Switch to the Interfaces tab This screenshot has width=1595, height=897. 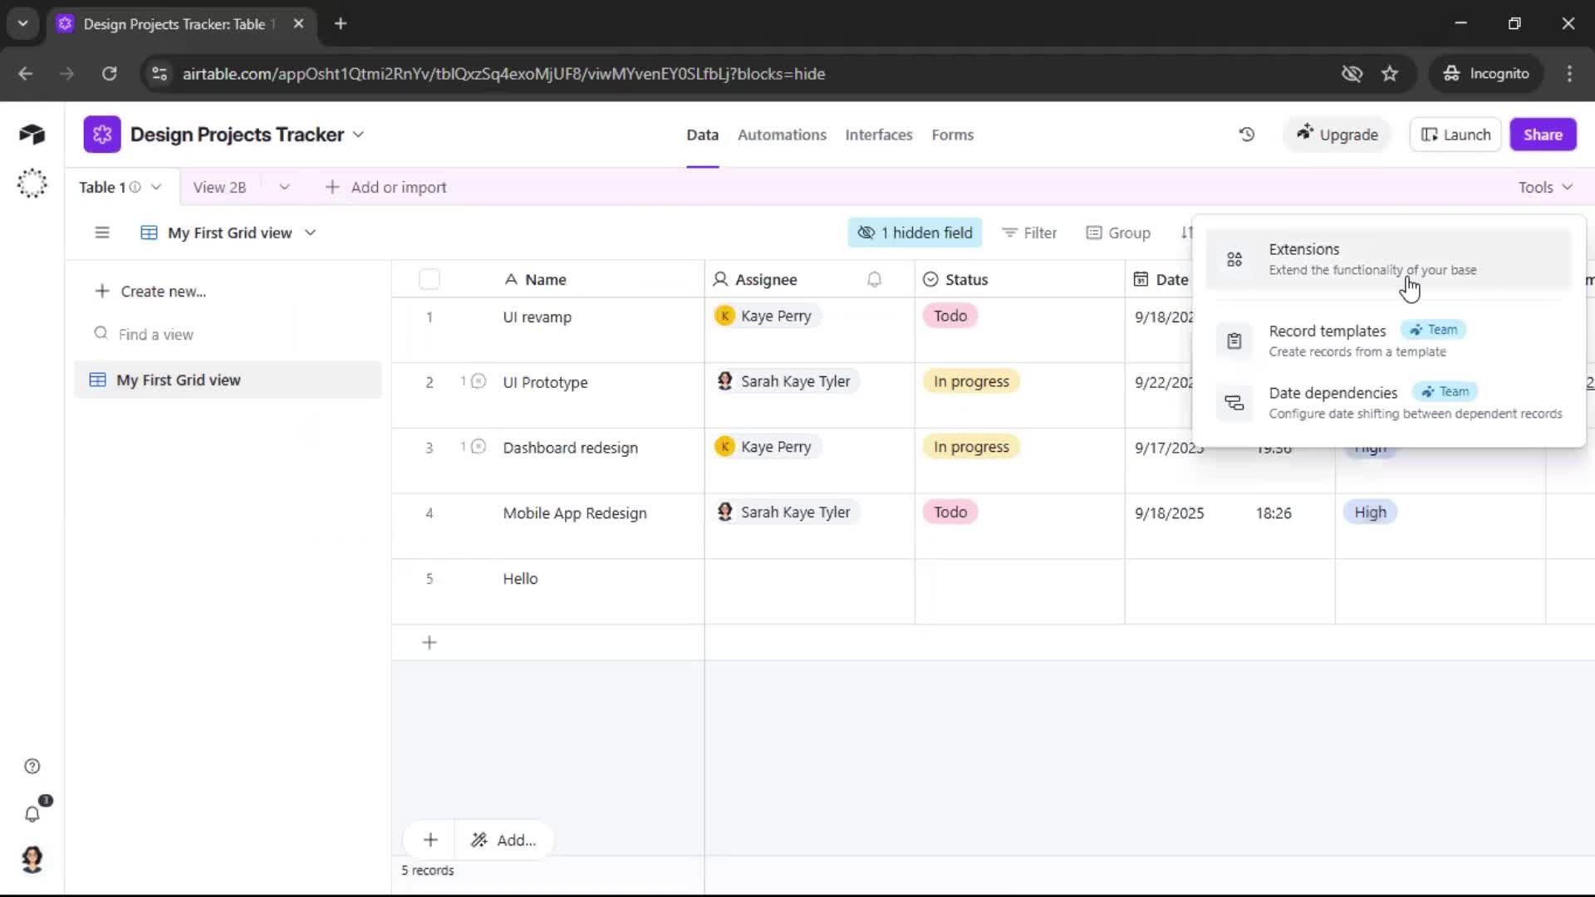click(x=878, y=135)
